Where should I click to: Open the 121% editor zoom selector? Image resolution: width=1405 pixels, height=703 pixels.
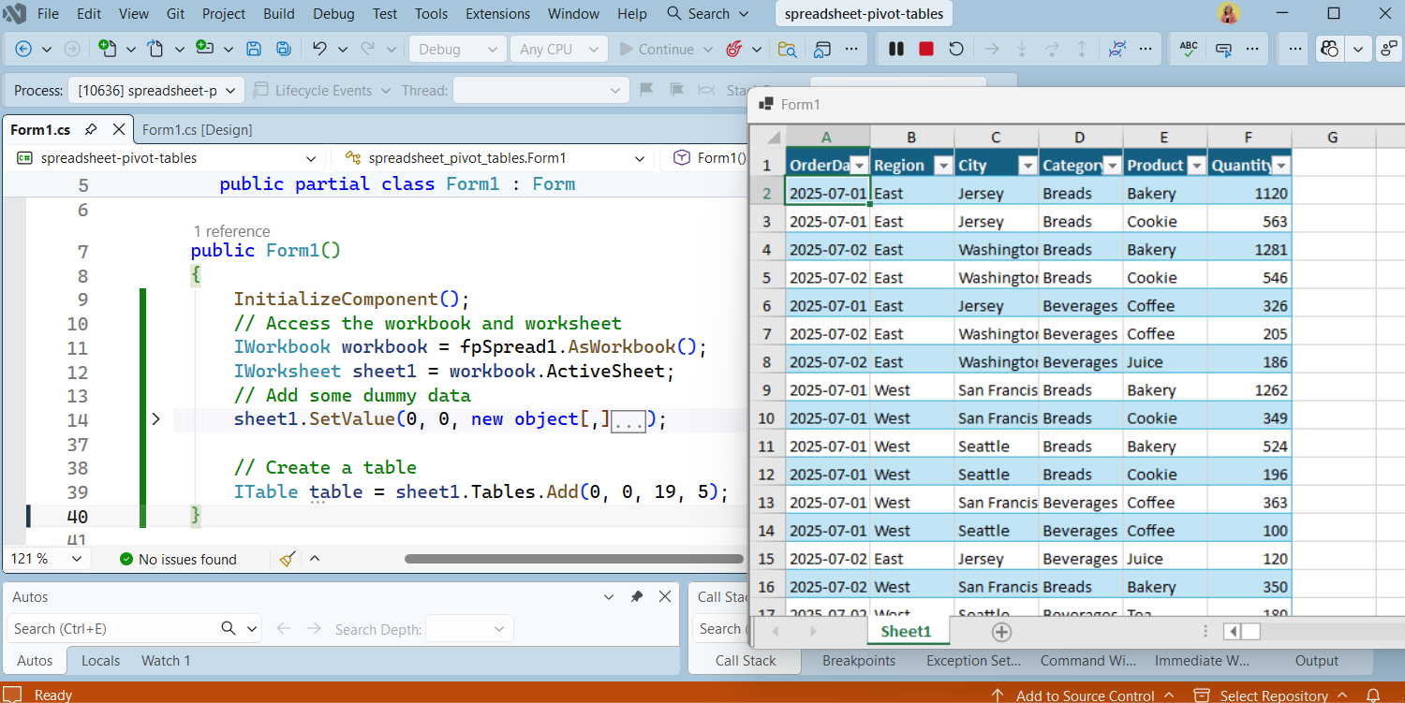[x=47, y=559]
